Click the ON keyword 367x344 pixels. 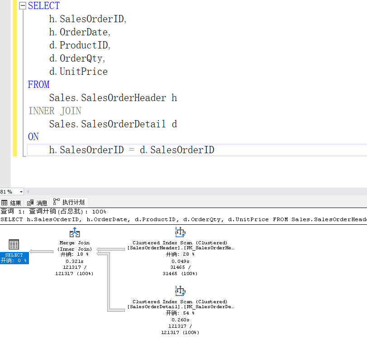(x=33, y=137)
